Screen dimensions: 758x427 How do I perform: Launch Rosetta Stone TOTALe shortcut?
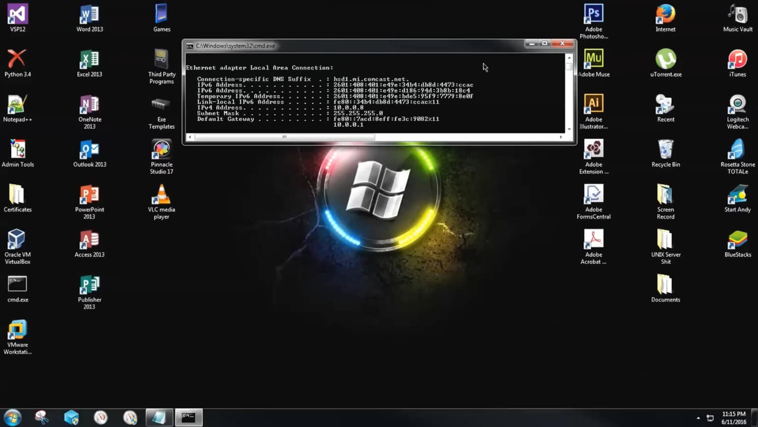tap(738, 157)
